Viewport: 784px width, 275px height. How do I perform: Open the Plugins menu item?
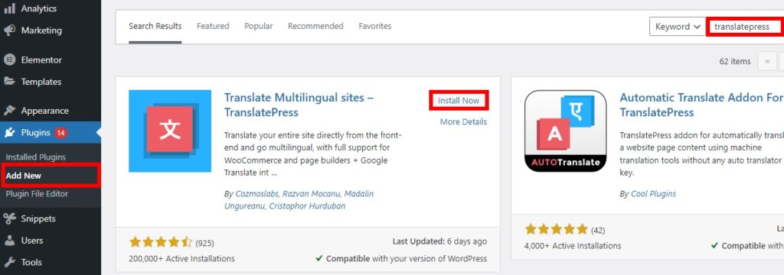[x=51, y=133]
